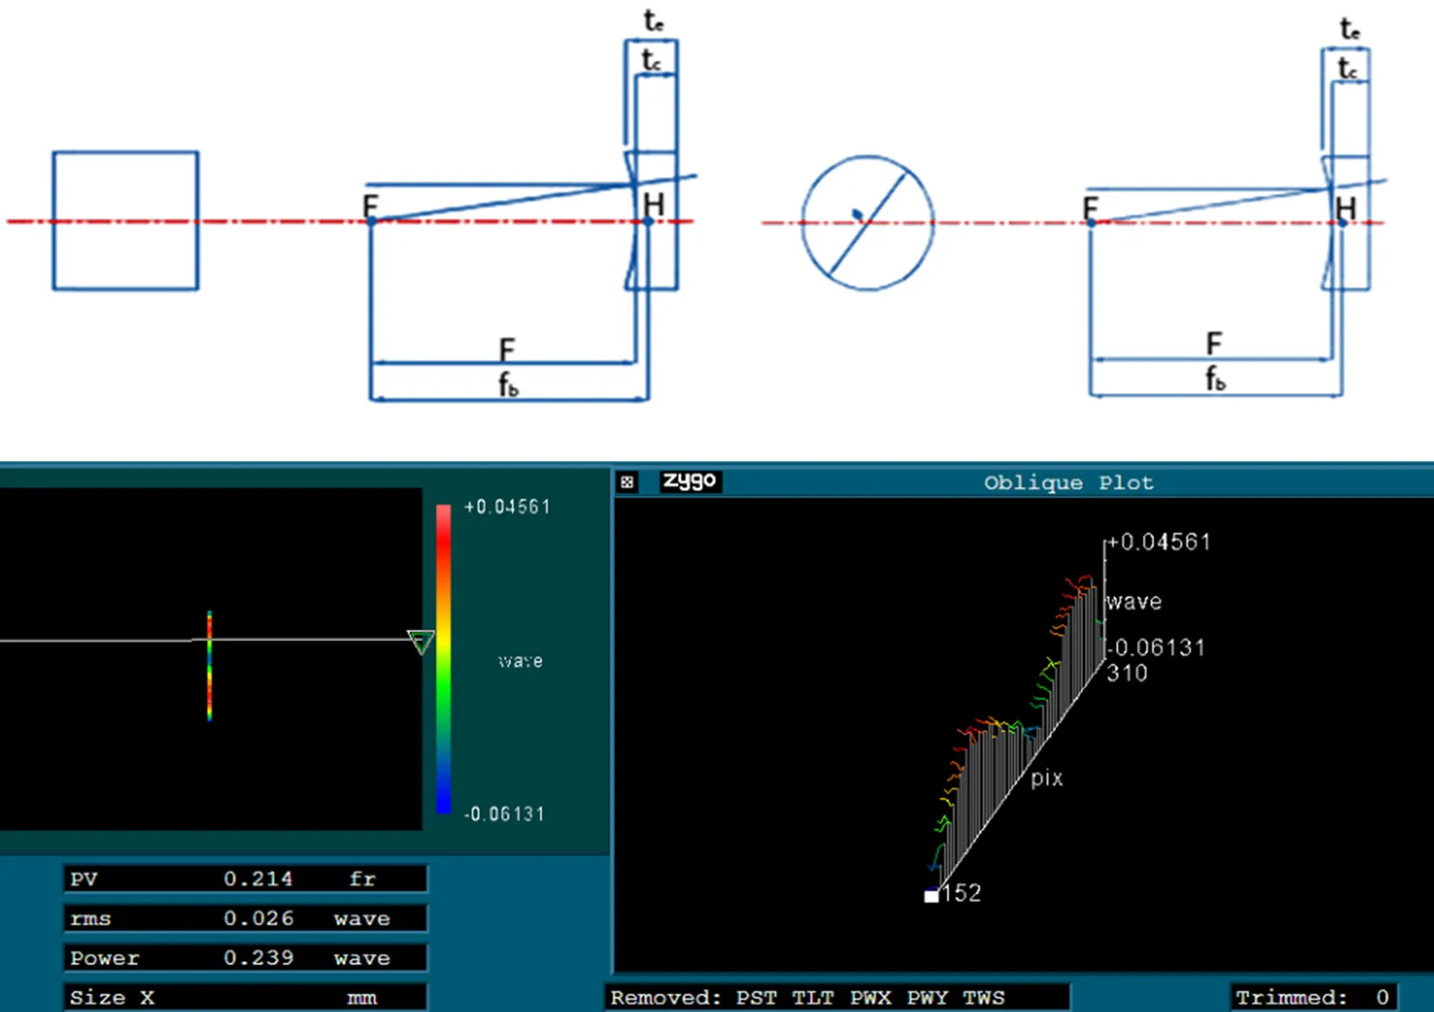
Task: Click the triangle marker on the color scale
Action: [x=420, y=642]
